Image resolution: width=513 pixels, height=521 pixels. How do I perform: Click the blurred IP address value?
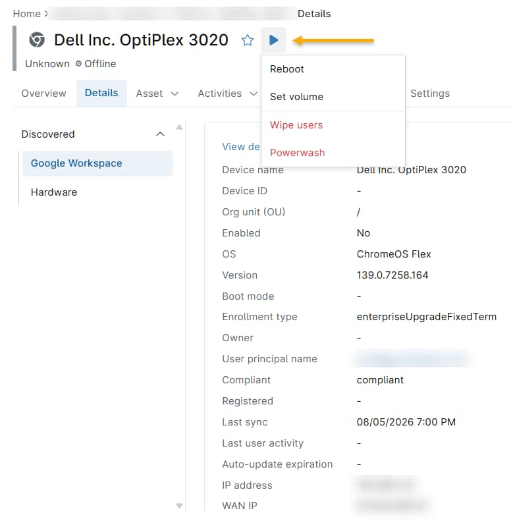(386, 485)
